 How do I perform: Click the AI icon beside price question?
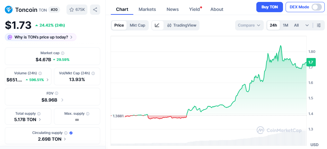click(10, 37)
